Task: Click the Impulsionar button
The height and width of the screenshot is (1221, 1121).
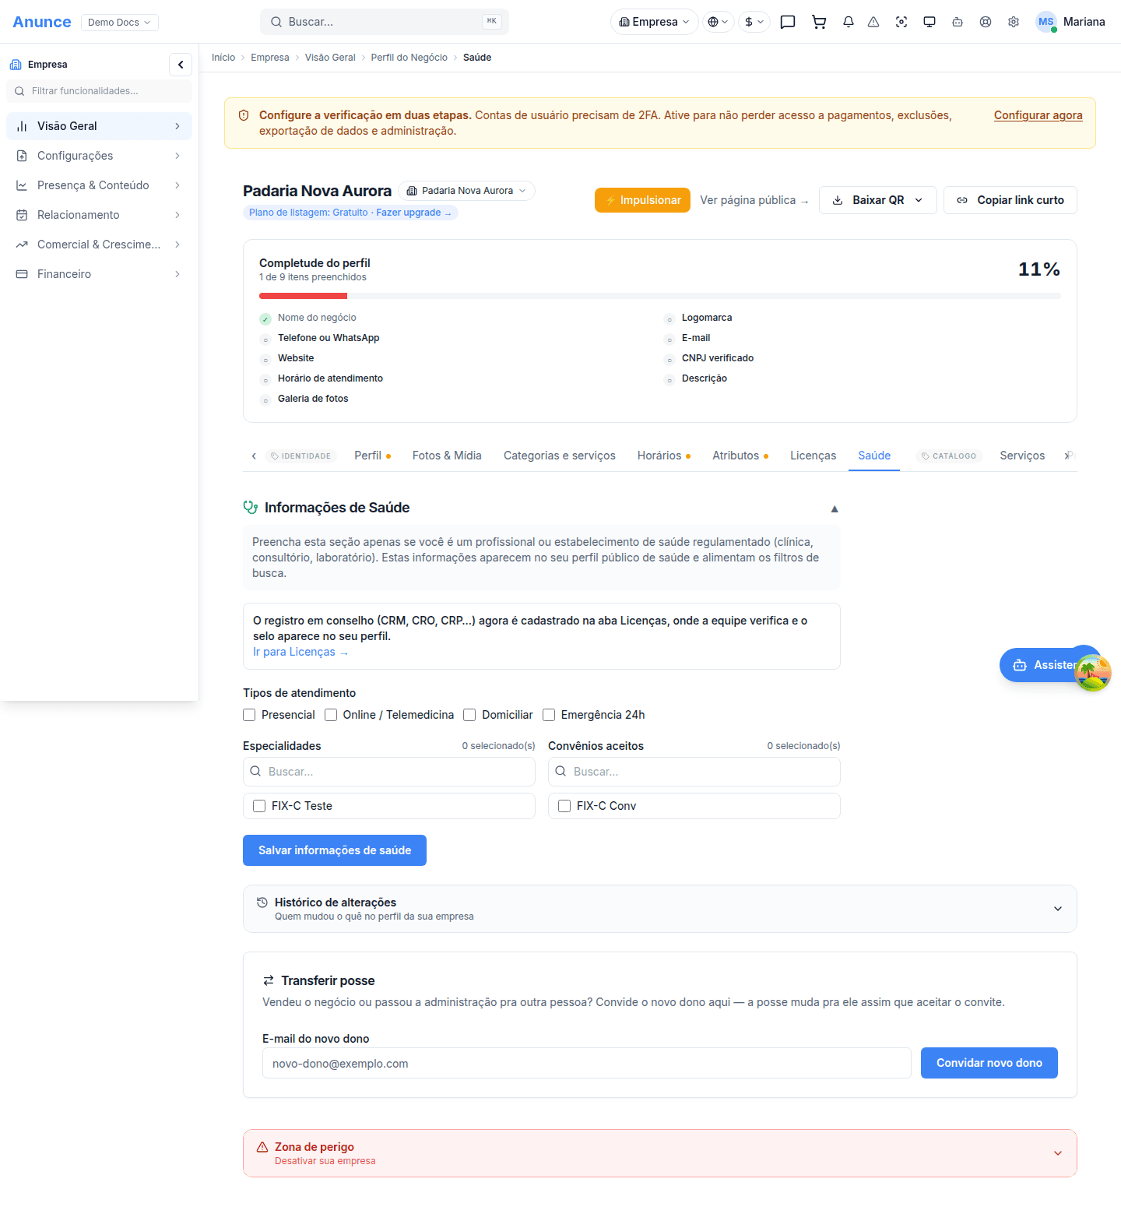Action: click(x=642, y=200)
